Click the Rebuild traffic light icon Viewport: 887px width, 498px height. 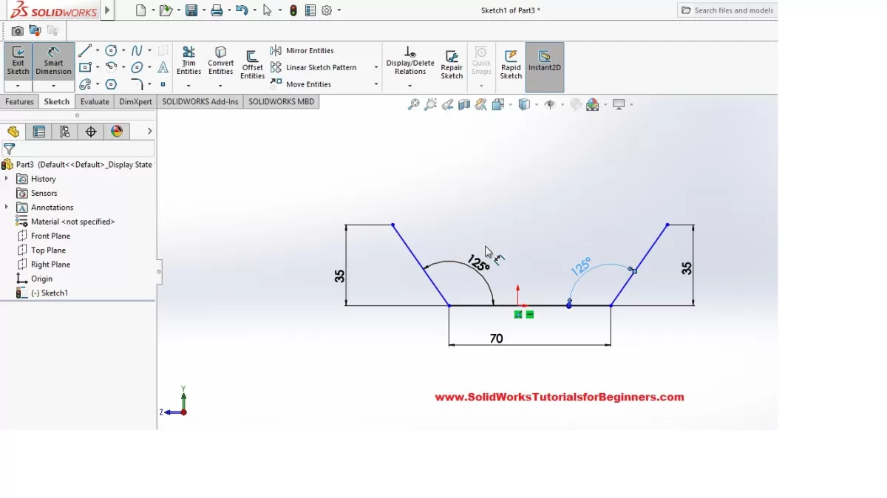point(293,10)
